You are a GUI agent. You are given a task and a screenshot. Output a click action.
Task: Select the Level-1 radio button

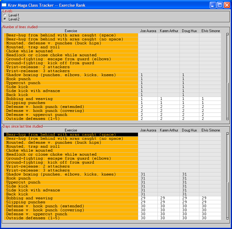tap(5, 15)
